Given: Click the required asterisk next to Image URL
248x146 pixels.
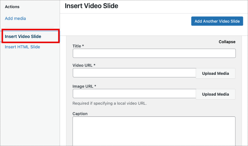Looking at the screenshot, I should point(95,86).
